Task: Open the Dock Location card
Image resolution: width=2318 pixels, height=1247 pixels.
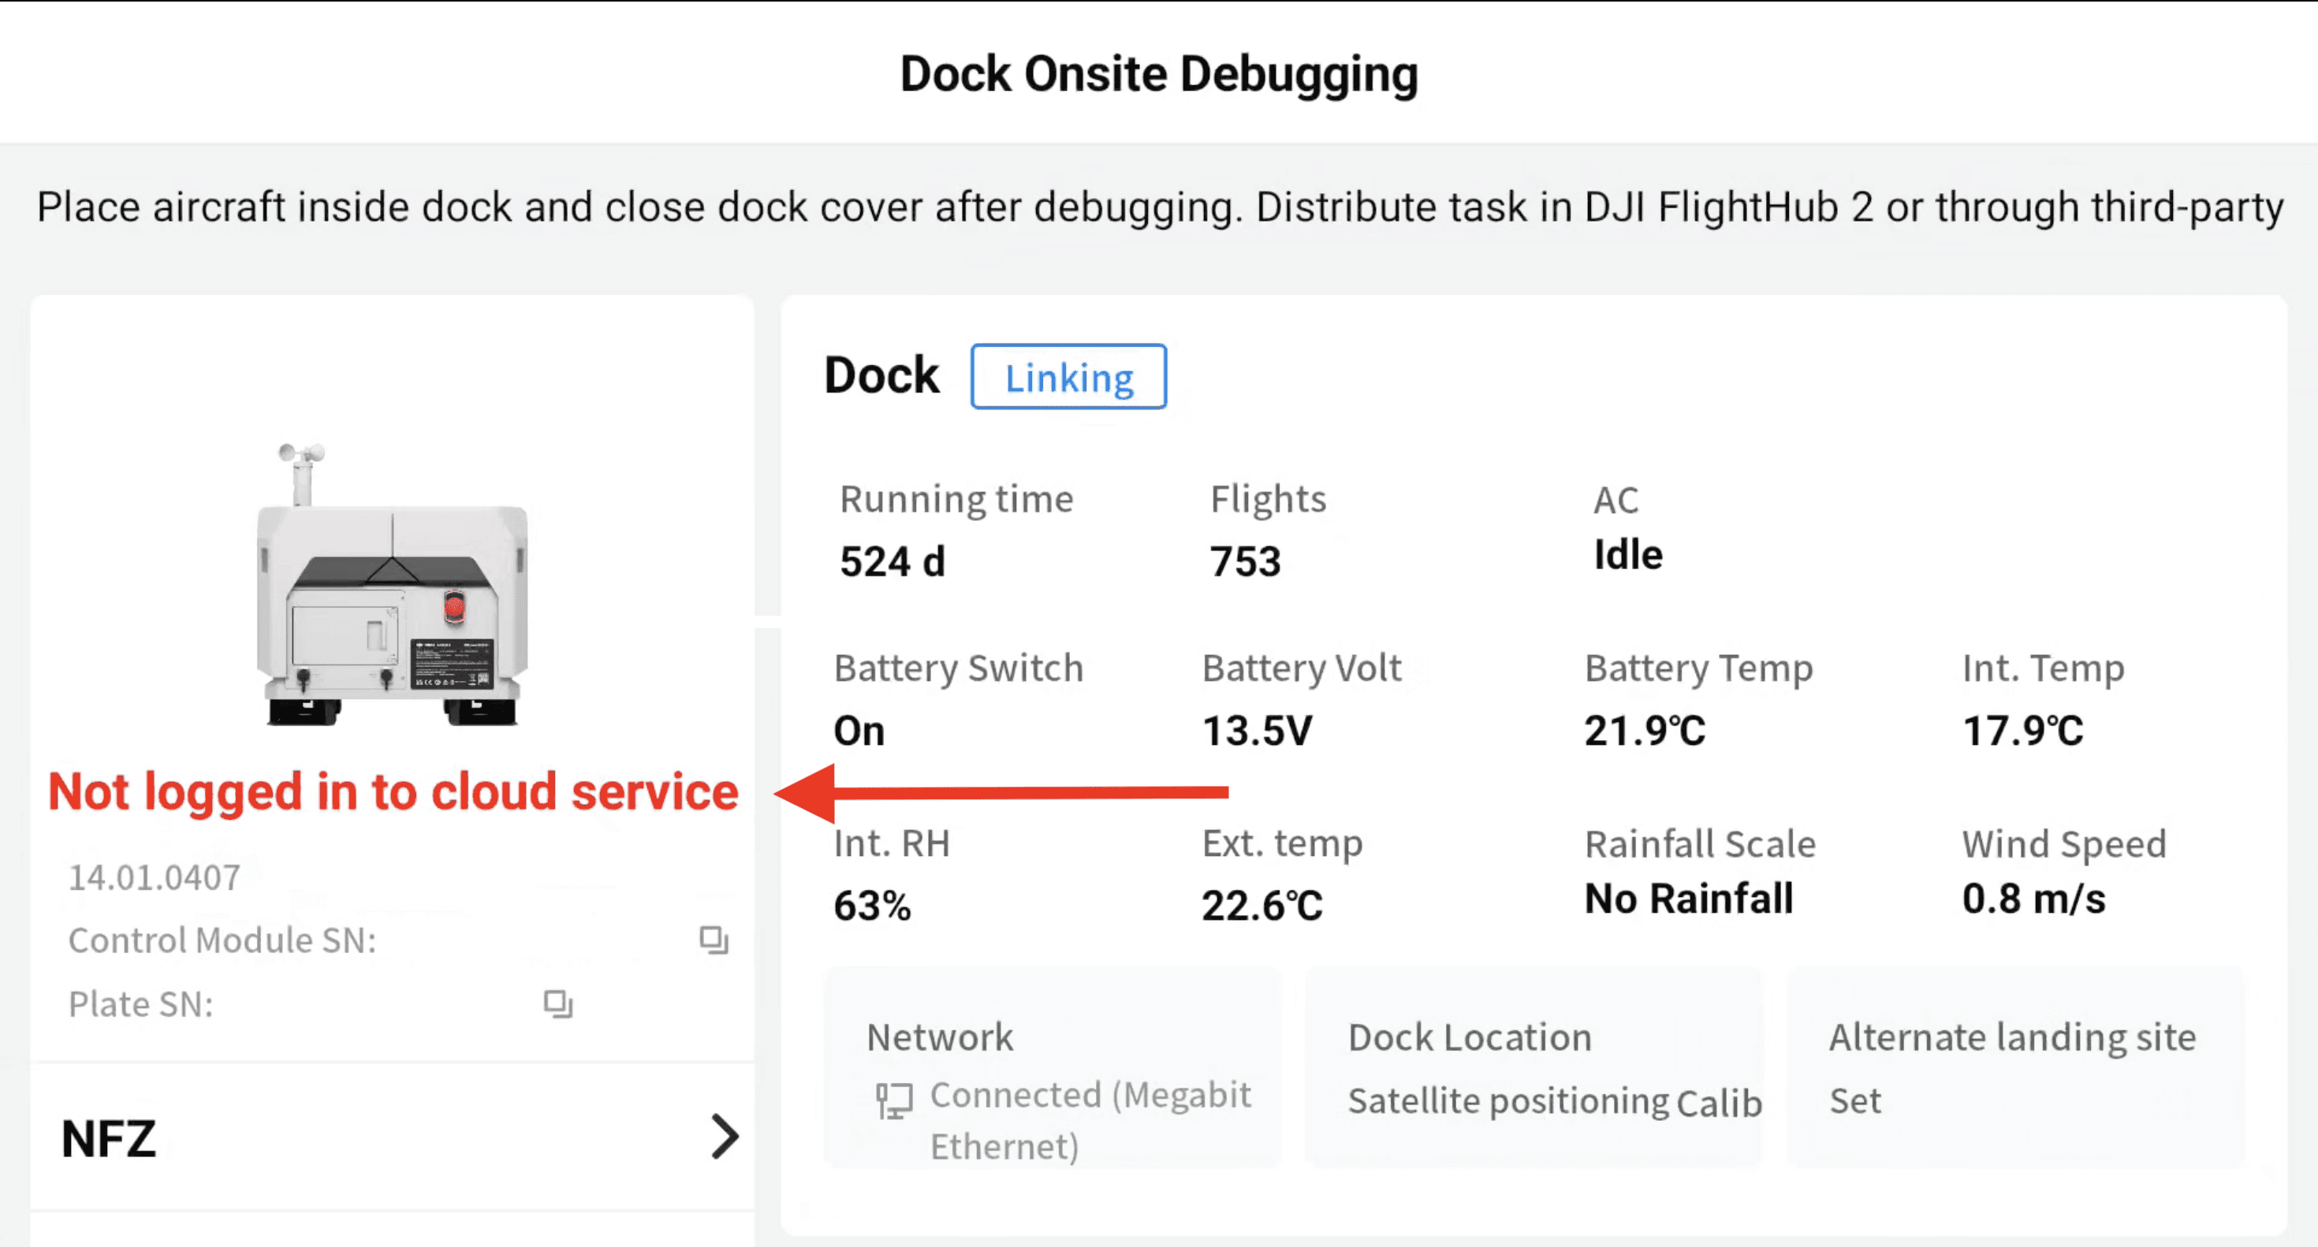Action: click(1534, 1068)
